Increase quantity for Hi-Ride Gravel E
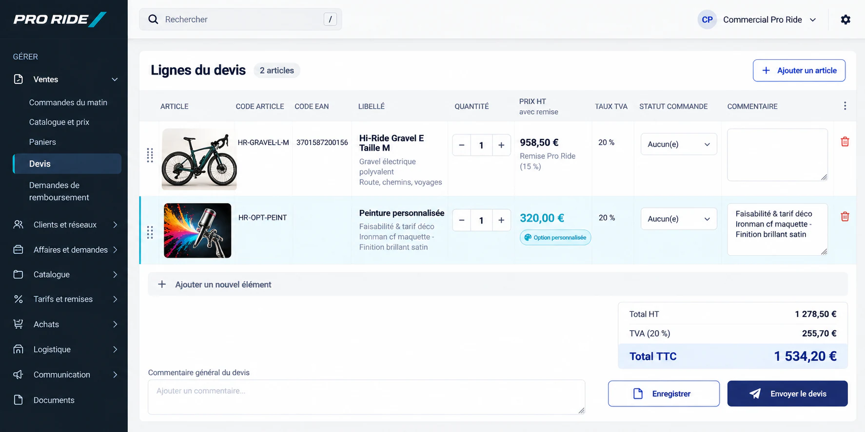The height and width of the screenshot is (432, 865). coord(501,145)
